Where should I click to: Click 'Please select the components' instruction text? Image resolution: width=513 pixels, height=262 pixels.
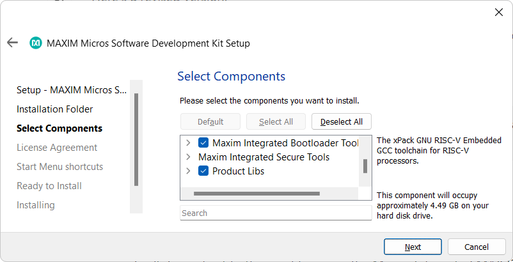tap(269, 100)
